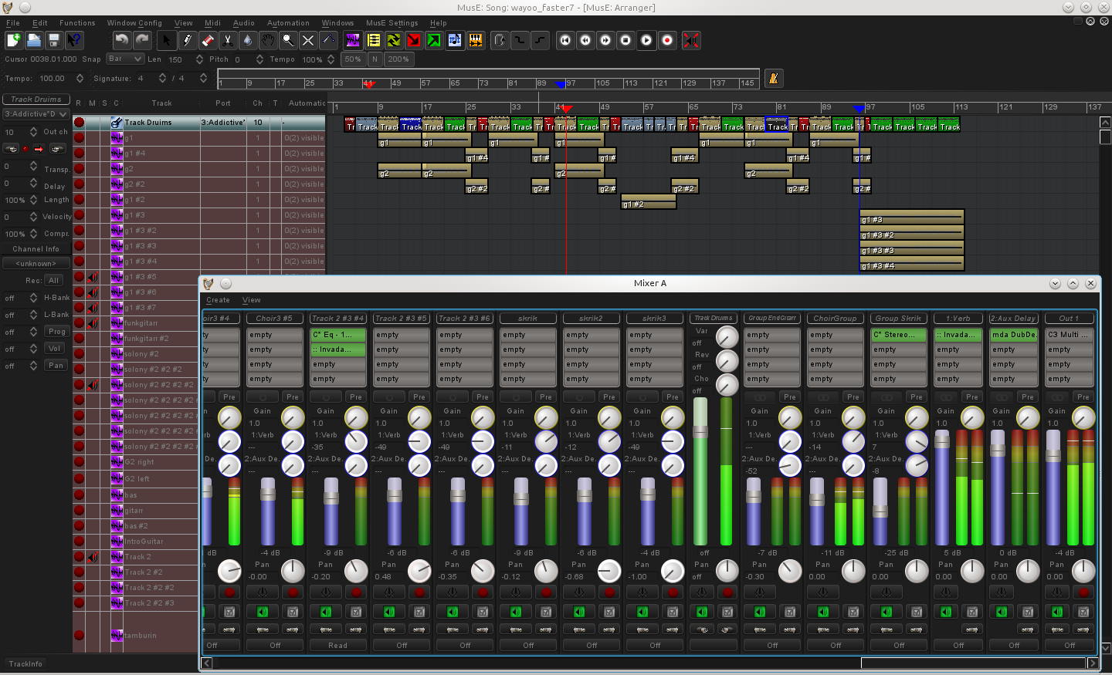
Task: Start playback with Play button
Action: point(646,40)
